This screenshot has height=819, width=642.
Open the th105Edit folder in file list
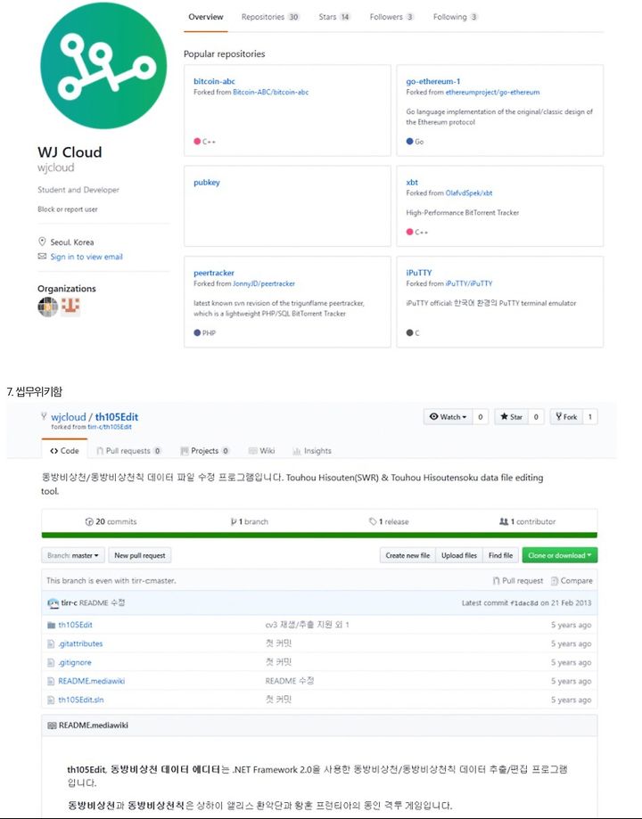(x=75, y=626)
